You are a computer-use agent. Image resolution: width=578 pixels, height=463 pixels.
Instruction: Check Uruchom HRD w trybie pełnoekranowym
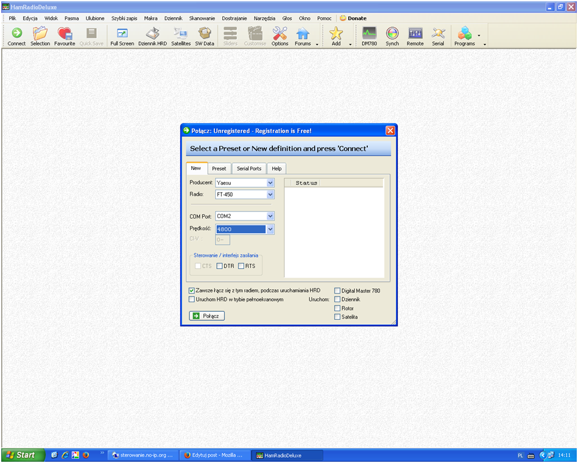click(x=192, y=299)
